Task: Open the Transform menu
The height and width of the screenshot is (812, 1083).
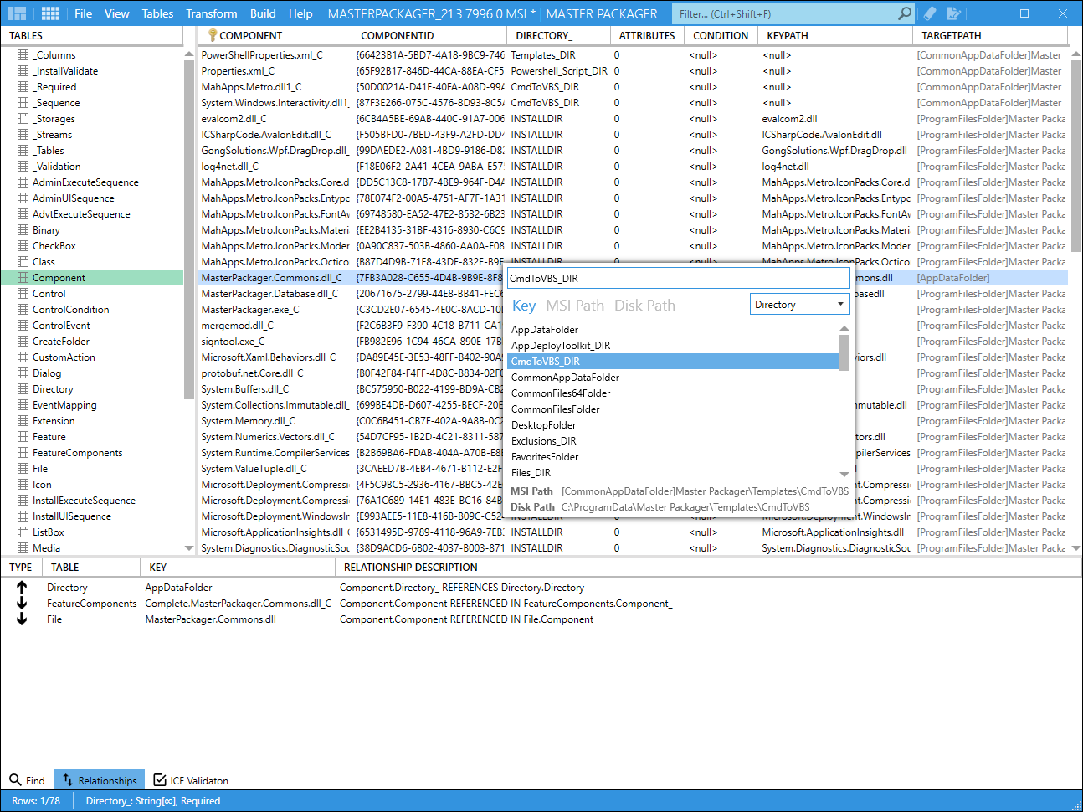Action: tap(212, 13)
